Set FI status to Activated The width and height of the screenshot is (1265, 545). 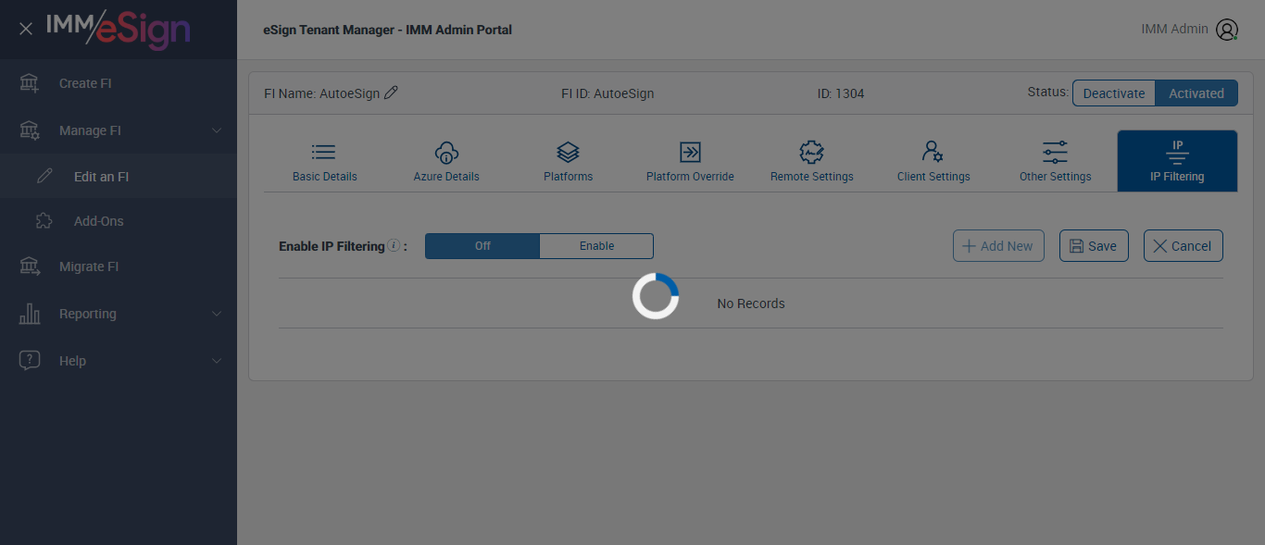pos(1196,93)
